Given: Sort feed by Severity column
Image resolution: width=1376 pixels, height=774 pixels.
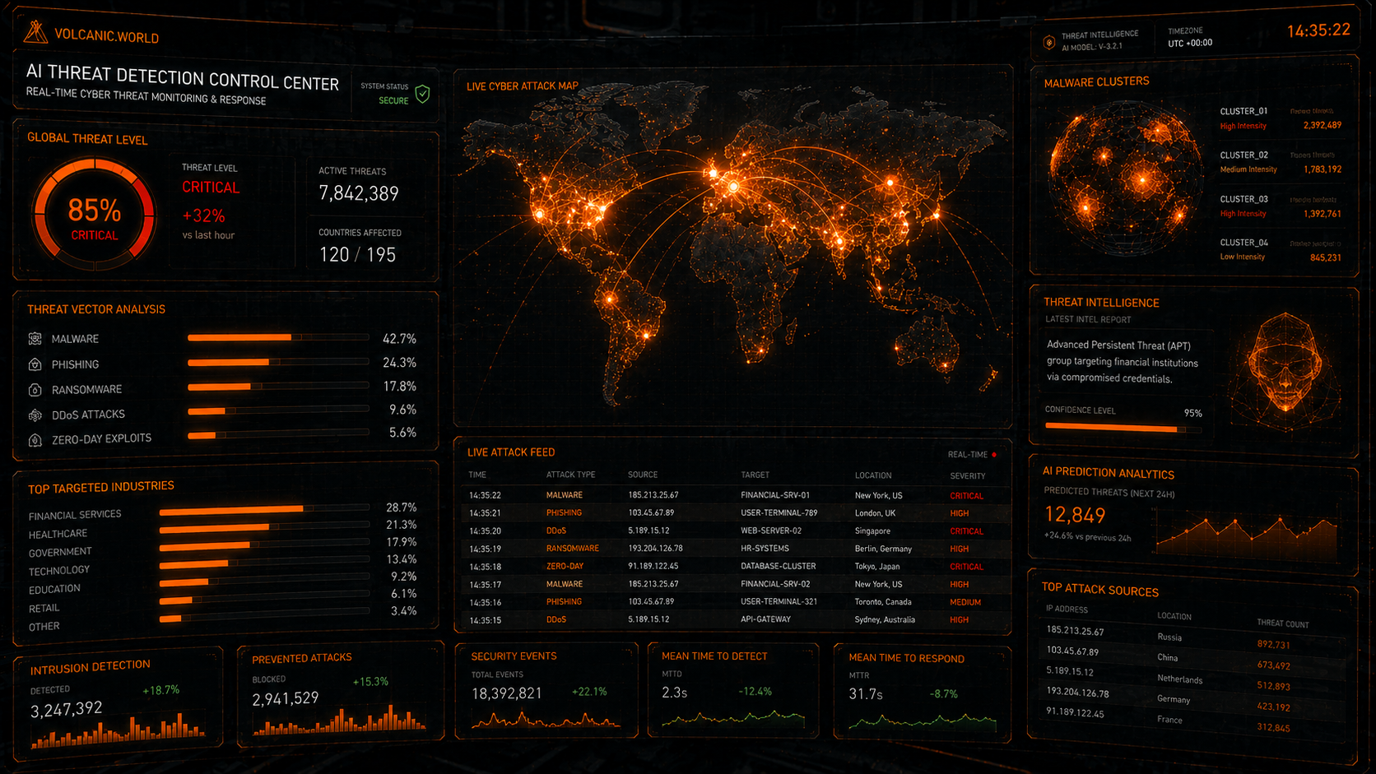Looking at the screenshot, I should [967, 475].
